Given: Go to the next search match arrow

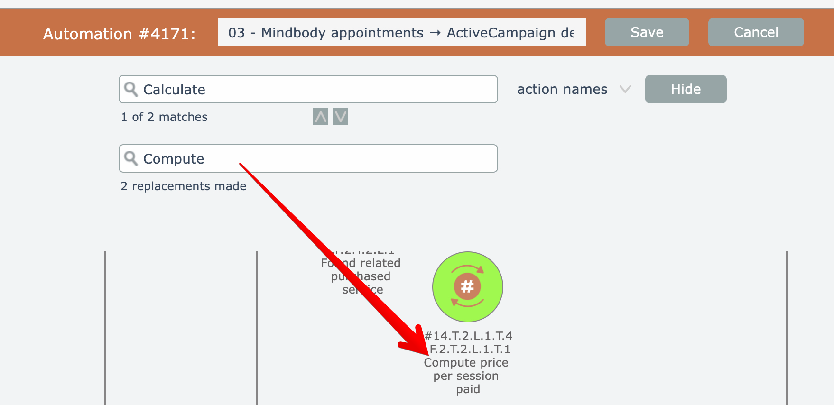Looking at the screenshot, I should coord(341,117).
